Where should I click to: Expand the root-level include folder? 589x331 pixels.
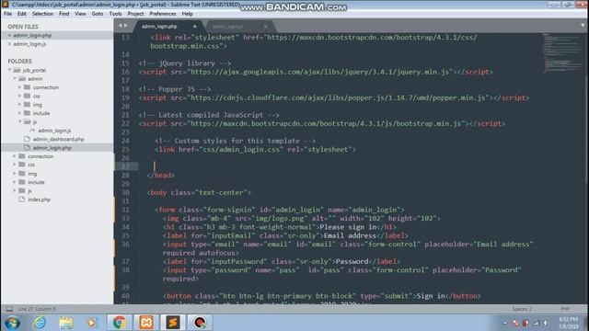tap(15, 182)
